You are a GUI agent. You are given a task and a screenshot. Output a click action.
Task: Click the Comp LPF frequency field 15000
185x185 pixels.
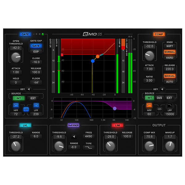[x=170, y=114]
